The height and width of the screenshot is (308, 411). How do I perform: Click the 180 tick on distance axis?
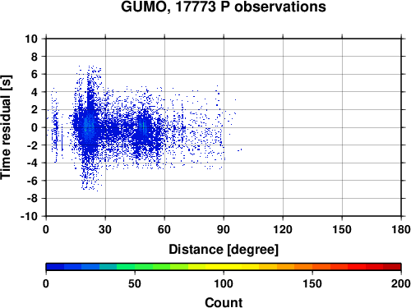401,229
